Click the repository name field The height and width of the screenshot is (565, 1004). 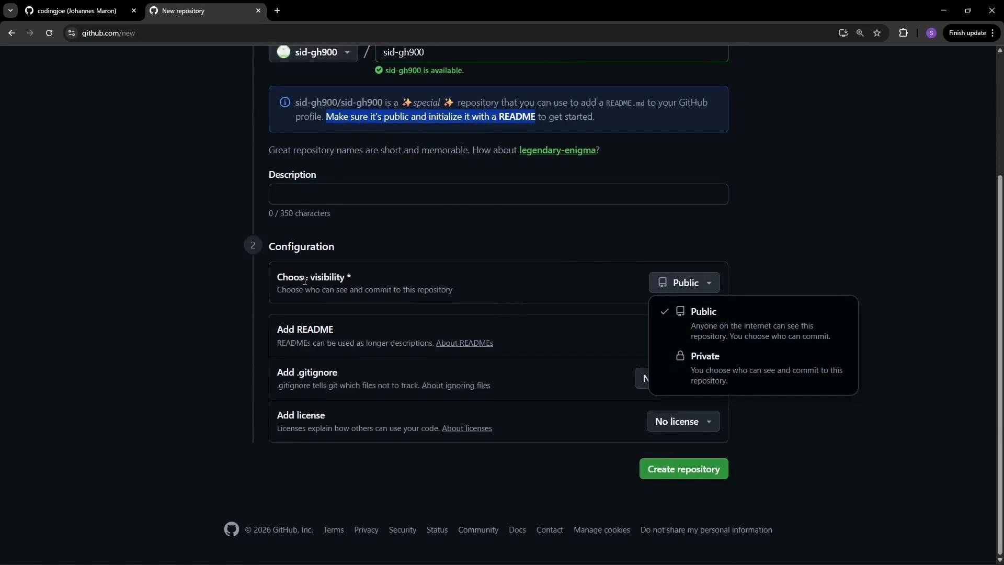coord(551,52)
